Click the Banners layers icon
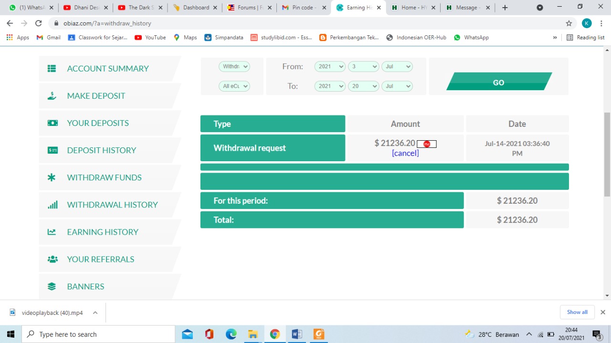The width and height of the screenshot is (611, 343). tap(52, 286)
